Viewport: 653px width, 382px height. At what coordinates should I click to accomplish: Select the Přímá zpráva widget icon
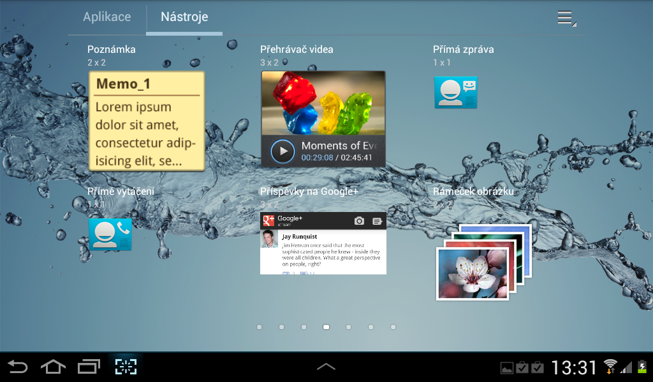coord(455,92)
